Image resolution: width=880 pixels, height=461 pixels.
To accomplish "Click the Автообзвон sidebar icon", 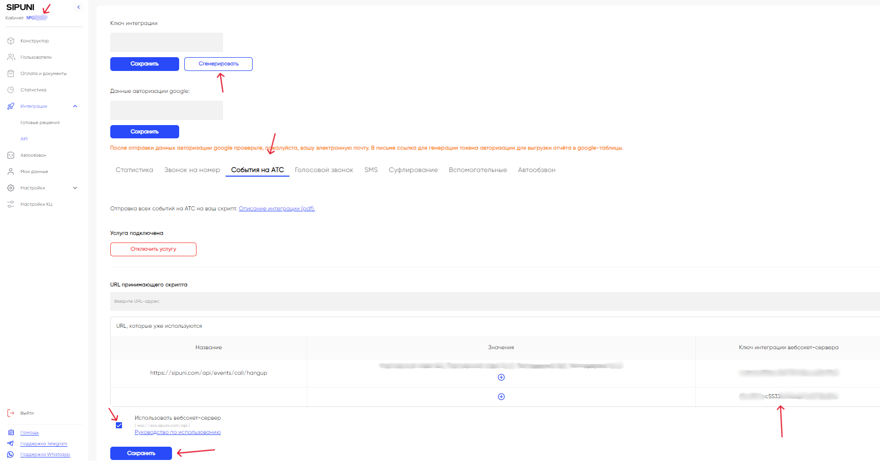I will [x=11, y=155].
